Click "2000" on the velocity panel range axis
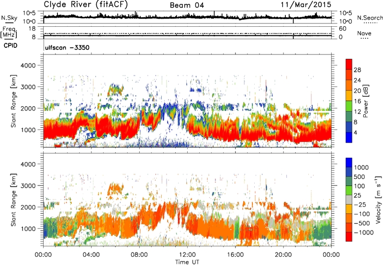 pyautogui.click(x=28, y=207)
